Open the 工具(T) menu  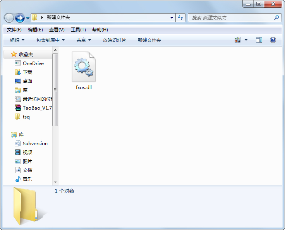[78, 30]
